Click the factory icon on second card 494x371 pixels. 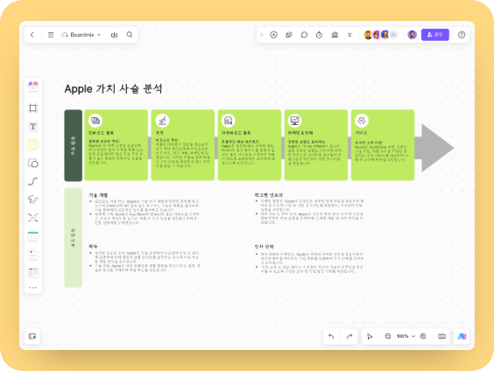click(x=162, y=120)
